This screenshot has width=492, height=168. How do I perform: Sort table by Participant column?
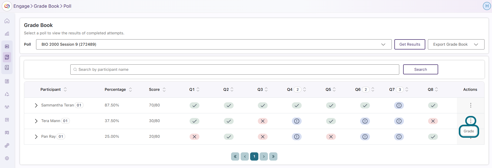[x=65, y=90]
